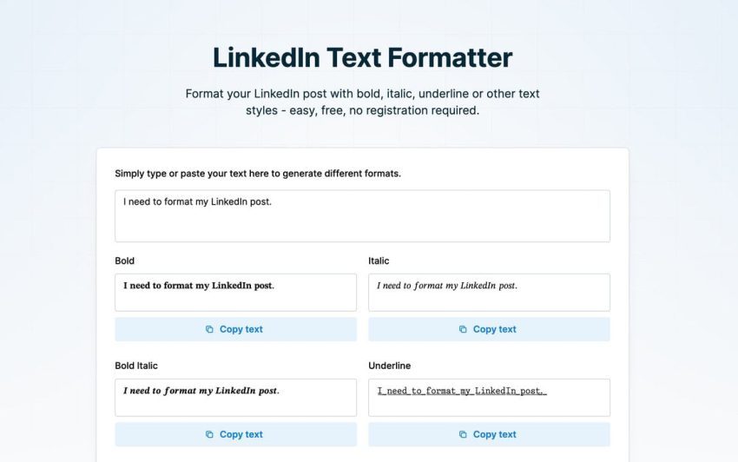The height and width of the screenshot is (462, 738).
Task: Click inside the Bold Italic output box
Action: click(236, 398)
